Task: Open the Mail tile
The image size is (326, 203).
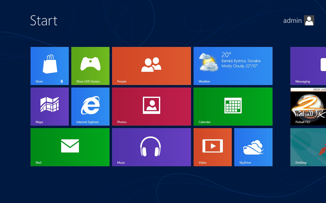Action: click(70, 147)
